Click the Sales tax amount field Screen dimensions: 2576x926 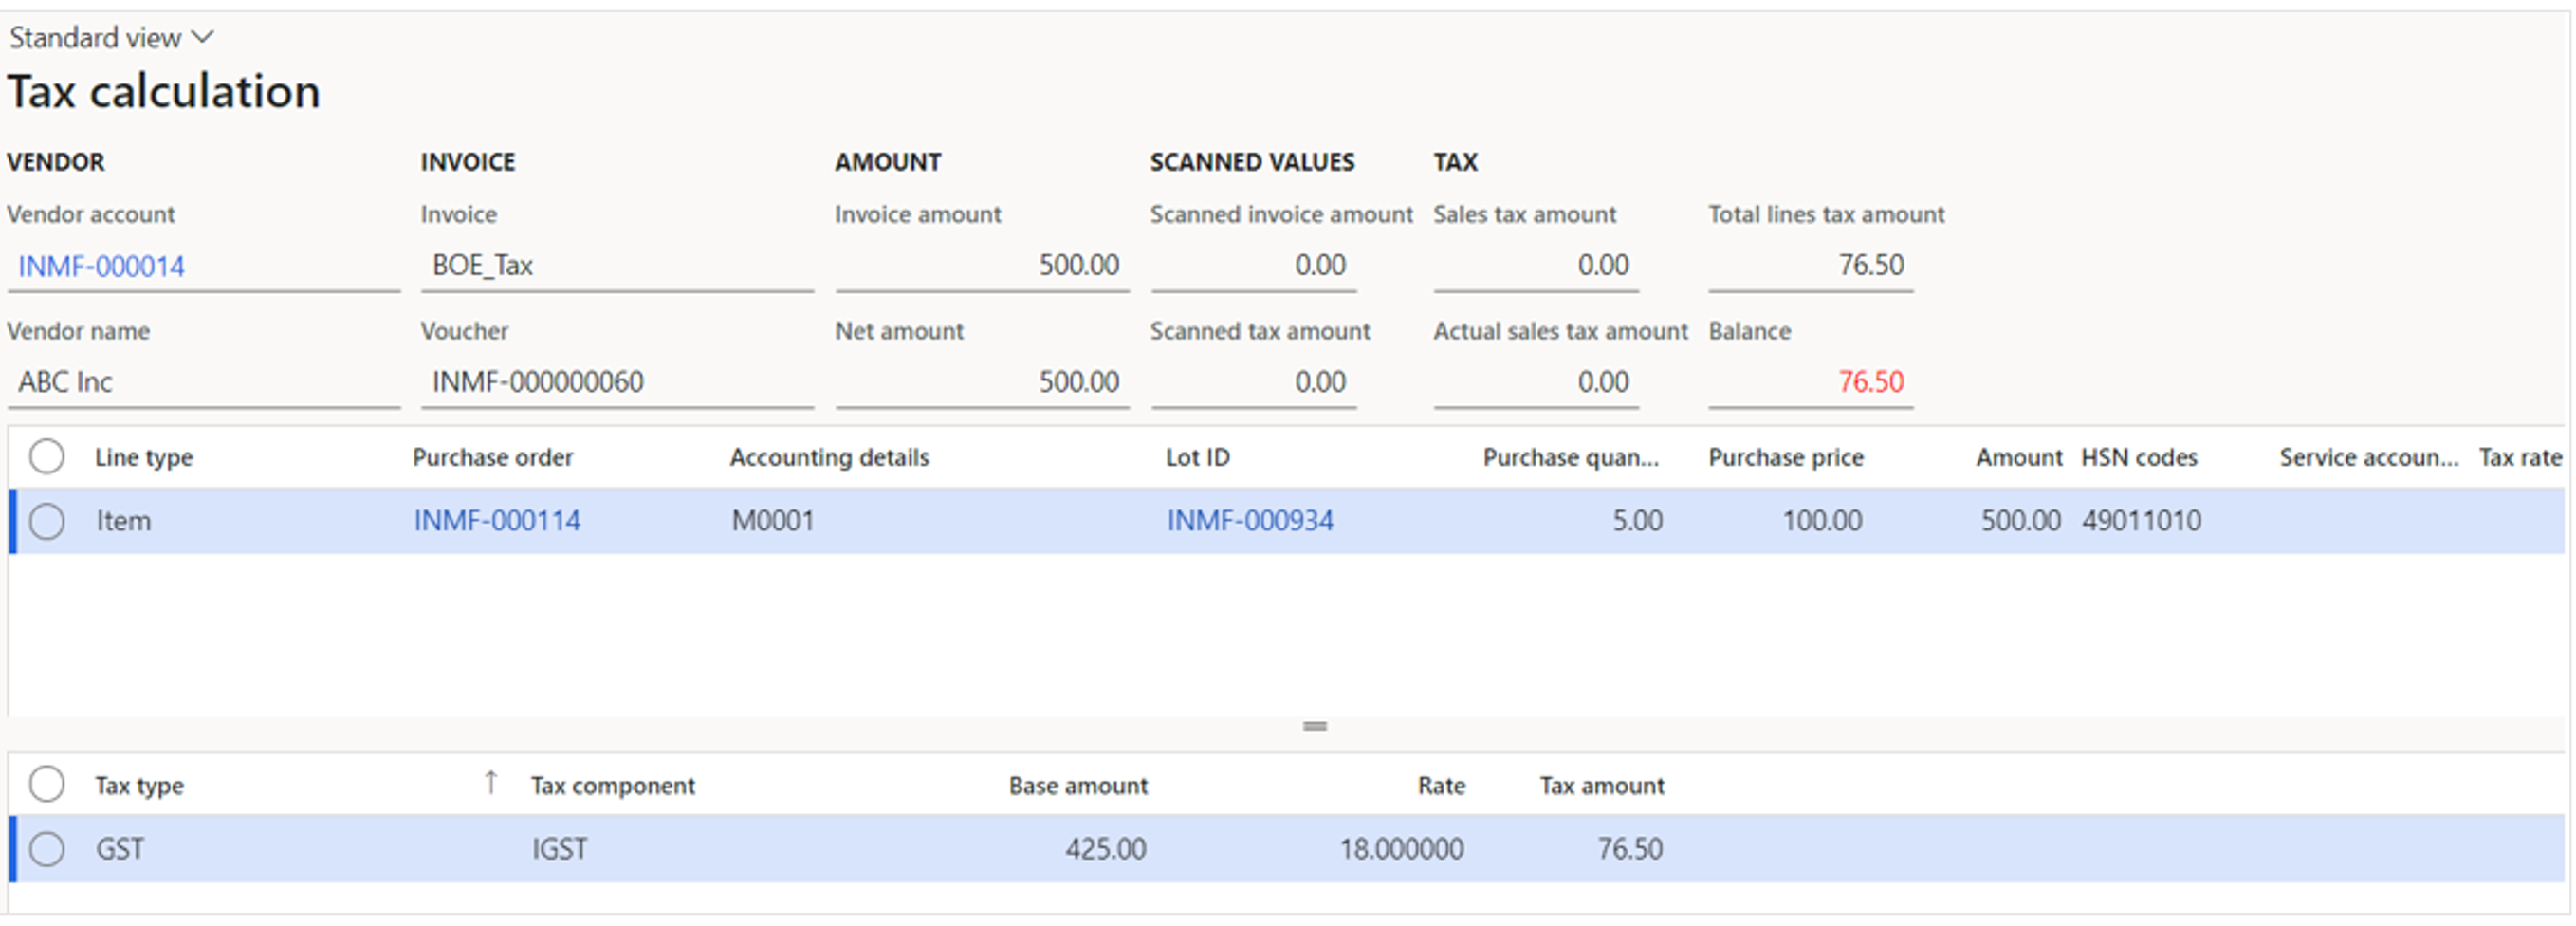tap(1536, 266)
